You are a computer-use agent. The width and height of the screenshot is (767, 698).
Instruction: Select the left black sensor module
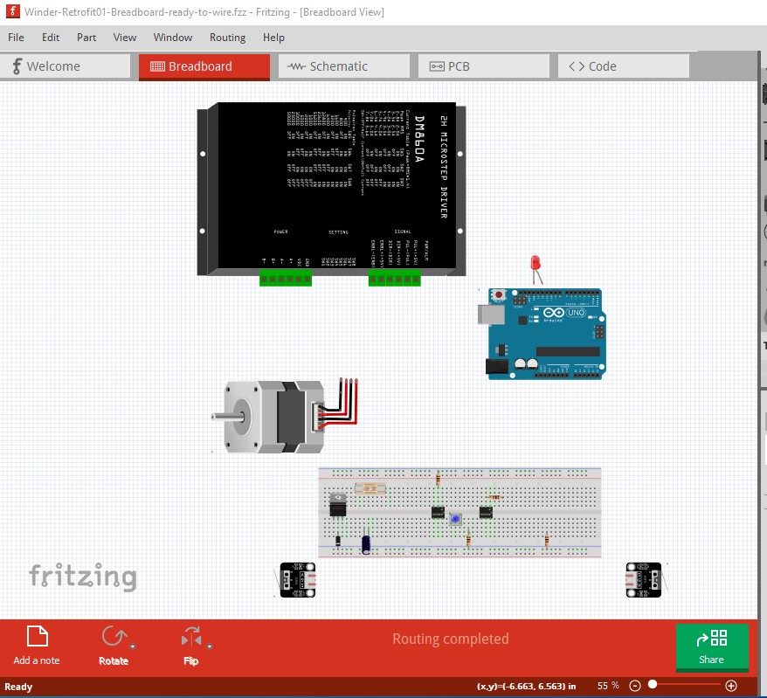(297, 580)
